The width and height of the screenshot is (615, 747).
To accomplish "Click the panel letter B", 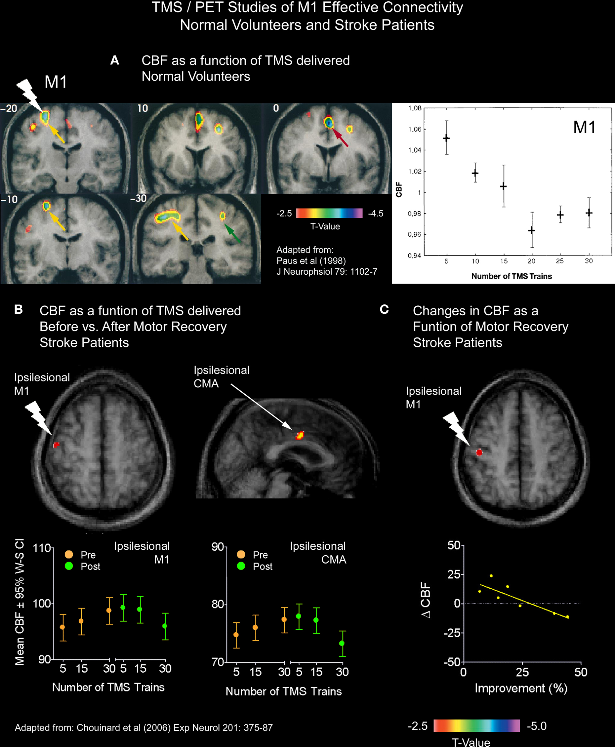I will [19, 309].
